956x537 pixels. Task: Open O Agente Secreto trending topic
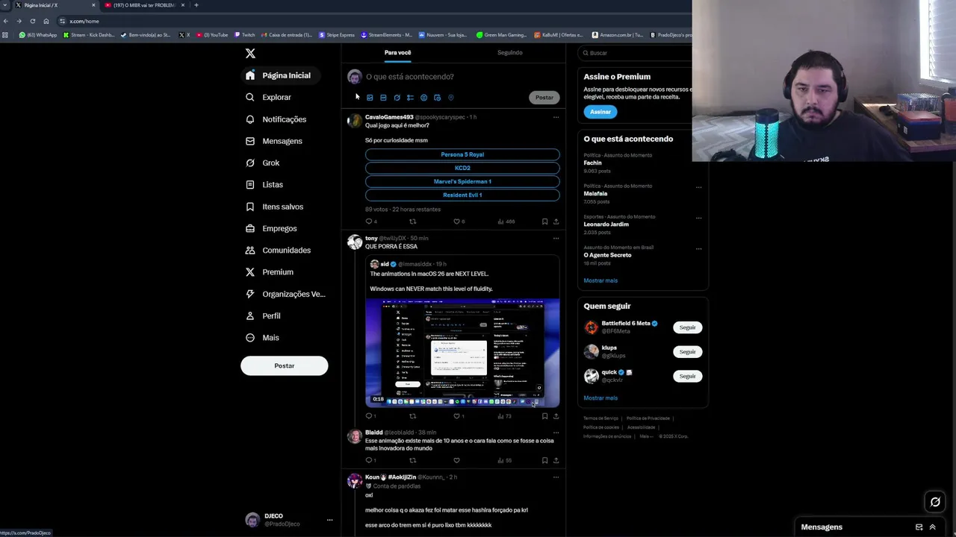(x=607, y=255)
